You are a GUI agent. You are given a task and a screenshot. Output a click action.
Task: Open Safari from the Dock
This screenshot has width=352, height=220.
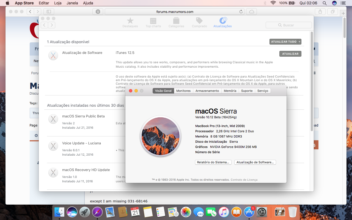click(97, 212)
